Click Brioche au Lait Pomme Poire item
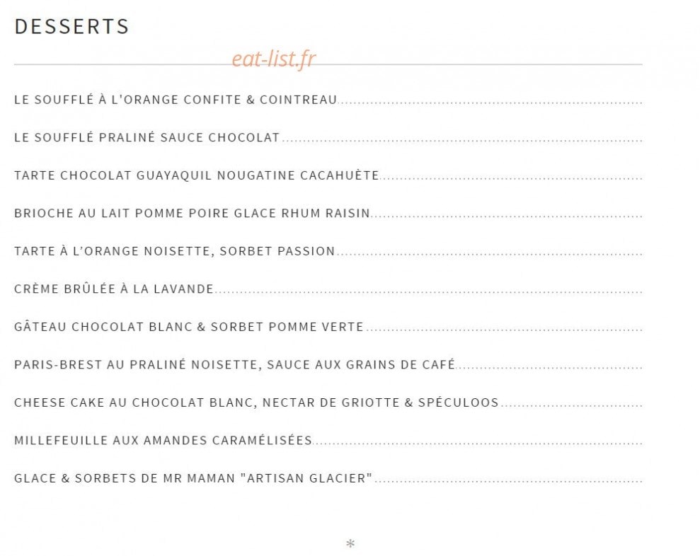This screenshot has width=700, height=556. (192, 214)
